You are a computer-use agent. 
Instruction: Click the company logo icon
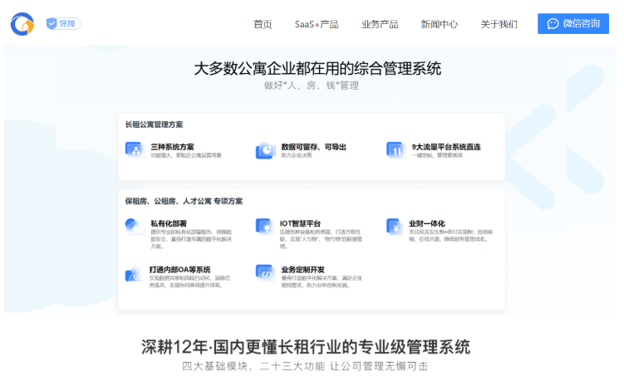point(22,24)
